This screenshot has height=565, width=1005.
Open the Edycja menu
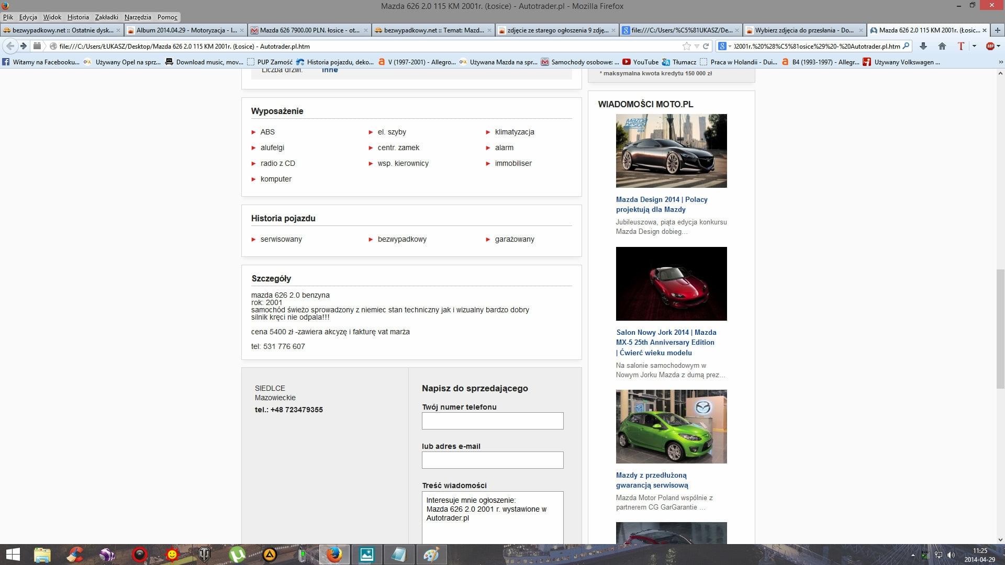click(28, 17)
